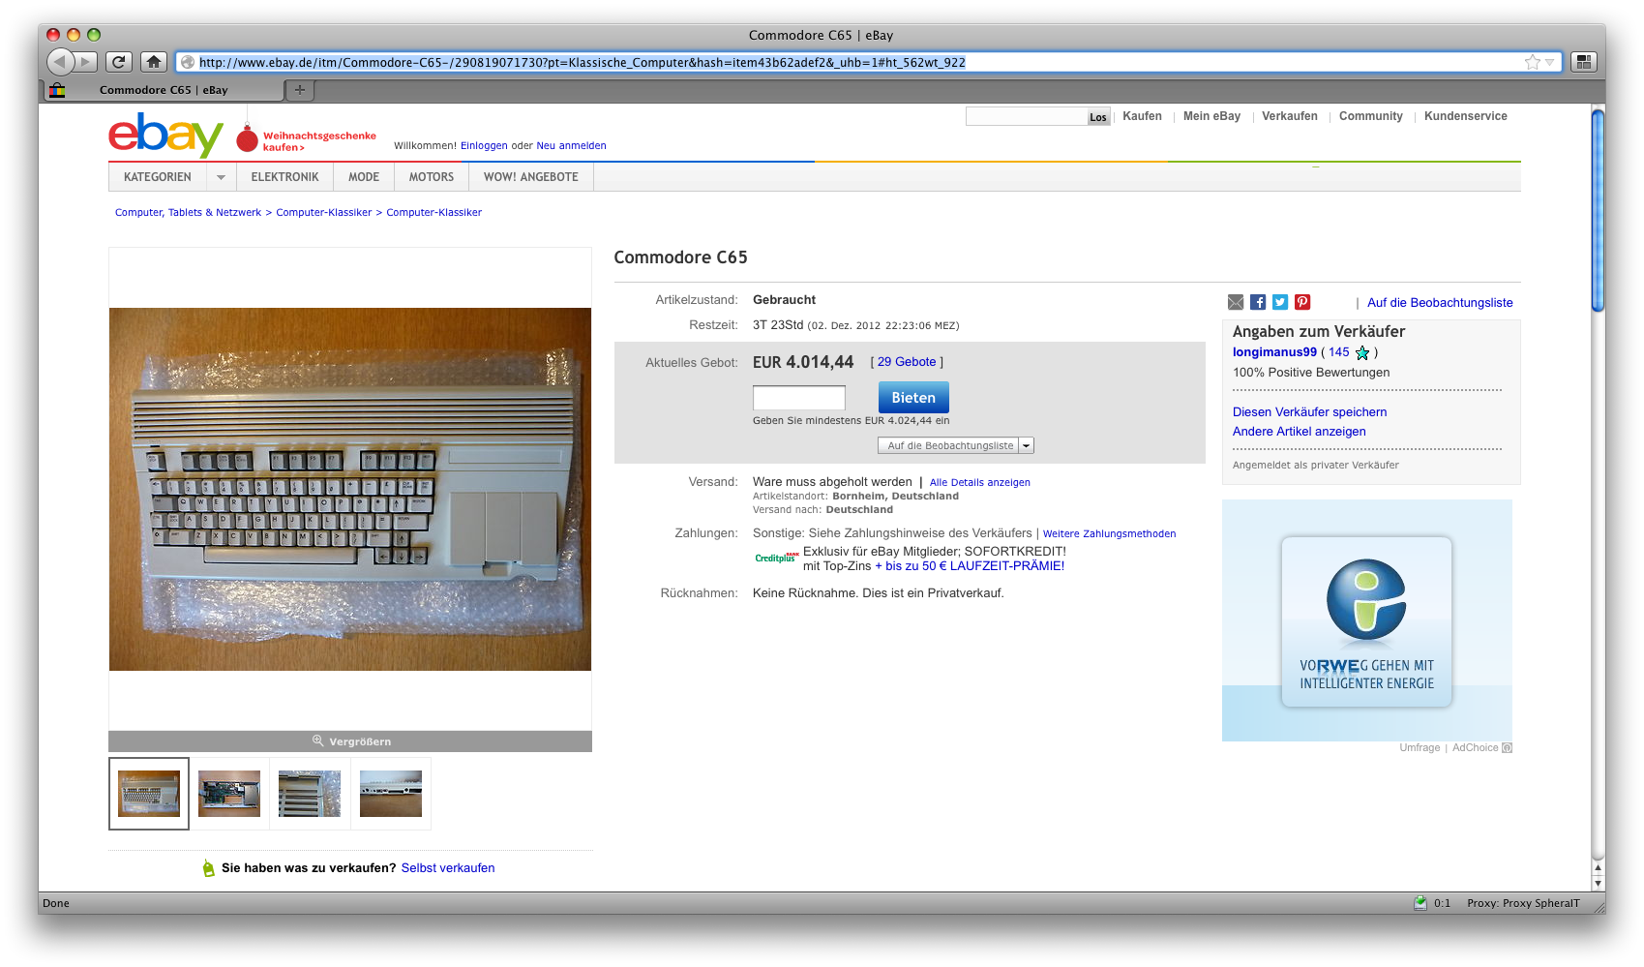The width and height of the screenshot is (1644, 967).
Task: Share the listing via email envelope icon
Action: 1236,302
